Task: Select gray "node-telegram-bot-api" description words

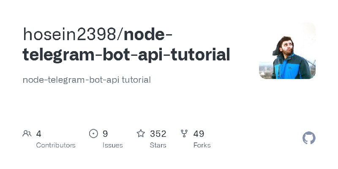Action: tap(71, 80)
